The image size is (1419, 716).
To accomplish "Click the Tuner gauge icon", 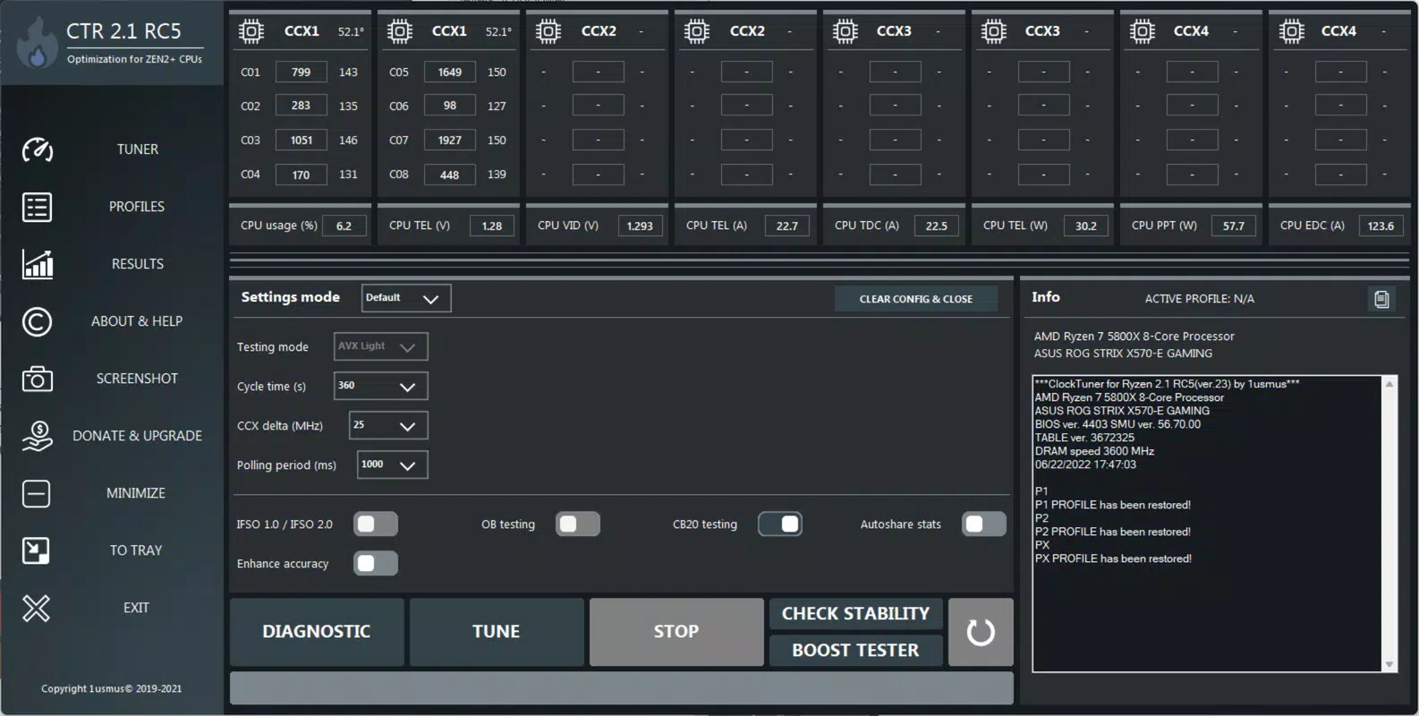I will point(37,149).
